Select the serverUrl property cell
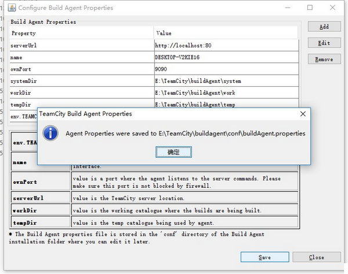Viewport: 348px width, 274px height. [x=82, y=45]
